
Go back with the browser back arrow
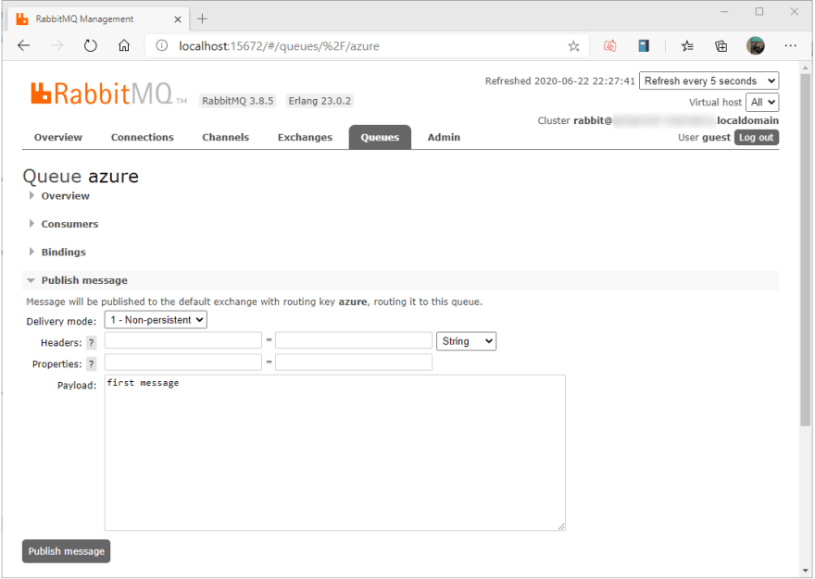coord(24,45)
